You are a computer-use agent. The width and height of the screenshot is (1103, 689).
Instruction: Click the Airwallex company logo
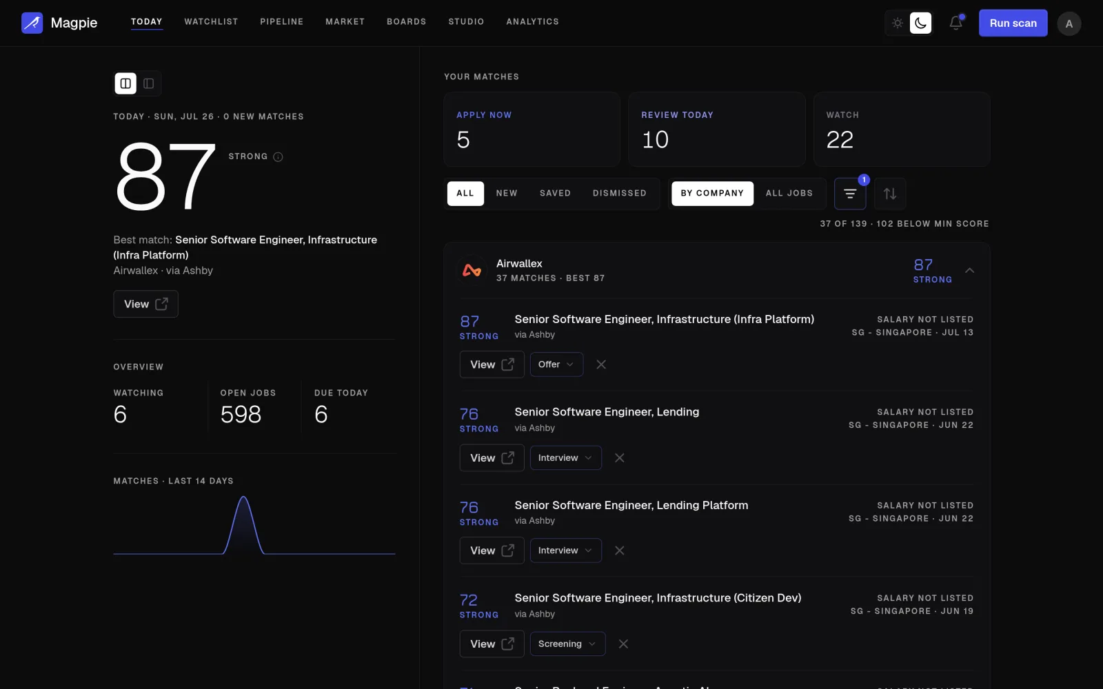pos(472,270)
